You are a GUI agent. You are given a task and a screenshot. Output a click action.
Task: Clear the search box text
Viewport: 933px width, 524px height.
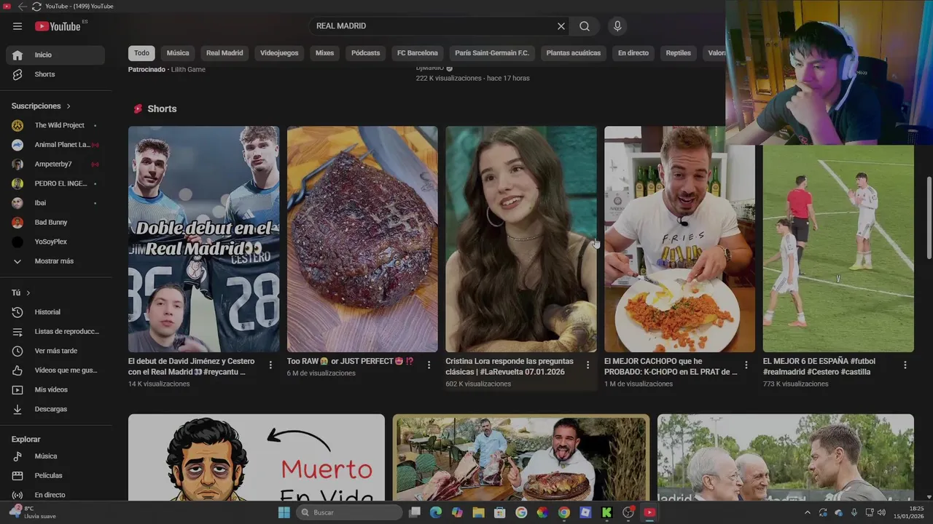tap(561, 26)
